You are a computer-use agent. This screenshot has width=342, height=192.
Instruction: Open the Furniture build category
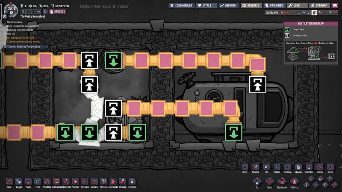85,181
